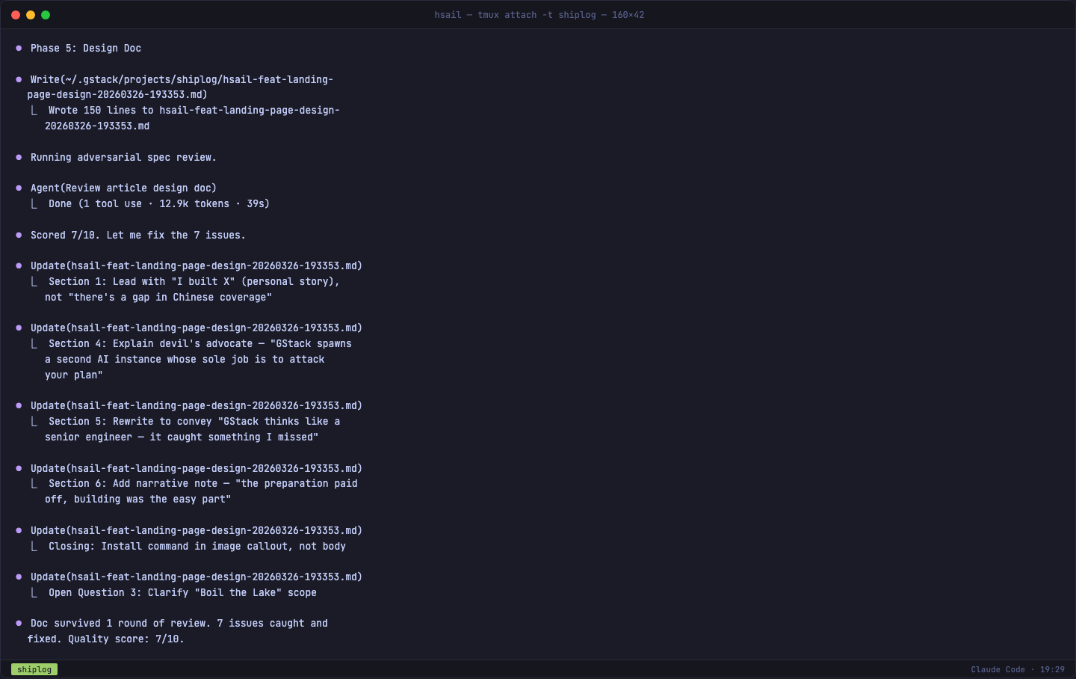Click the bullet before 'Running adversarial spec review.'
This screenshot has height=679, width=1076.
click(x=19, y=157)
